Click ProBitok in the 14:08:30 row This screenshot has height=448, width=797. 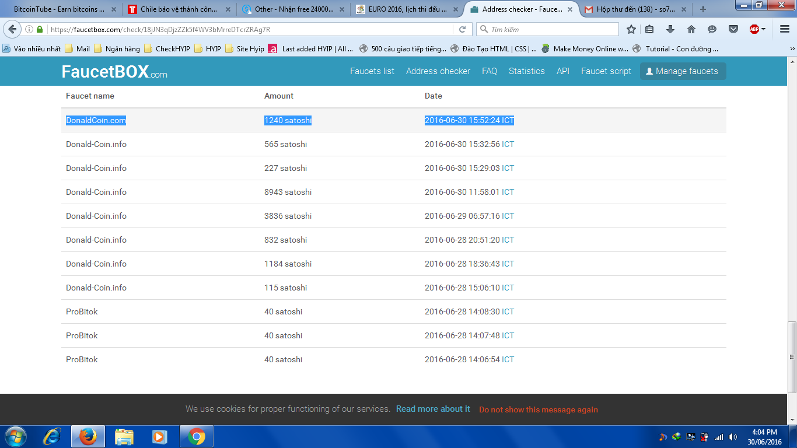(x=82, y=311)
